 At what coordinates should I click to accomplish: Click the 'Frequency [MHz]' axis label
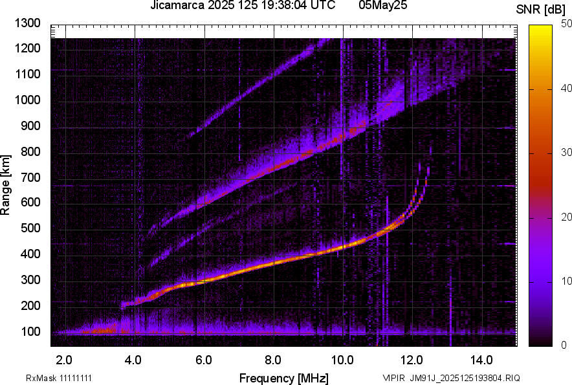coord(283,378)
